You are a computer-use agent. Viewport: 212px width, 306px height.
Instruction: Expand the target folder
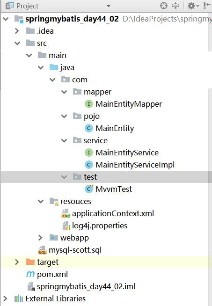[x=17, y=262]
